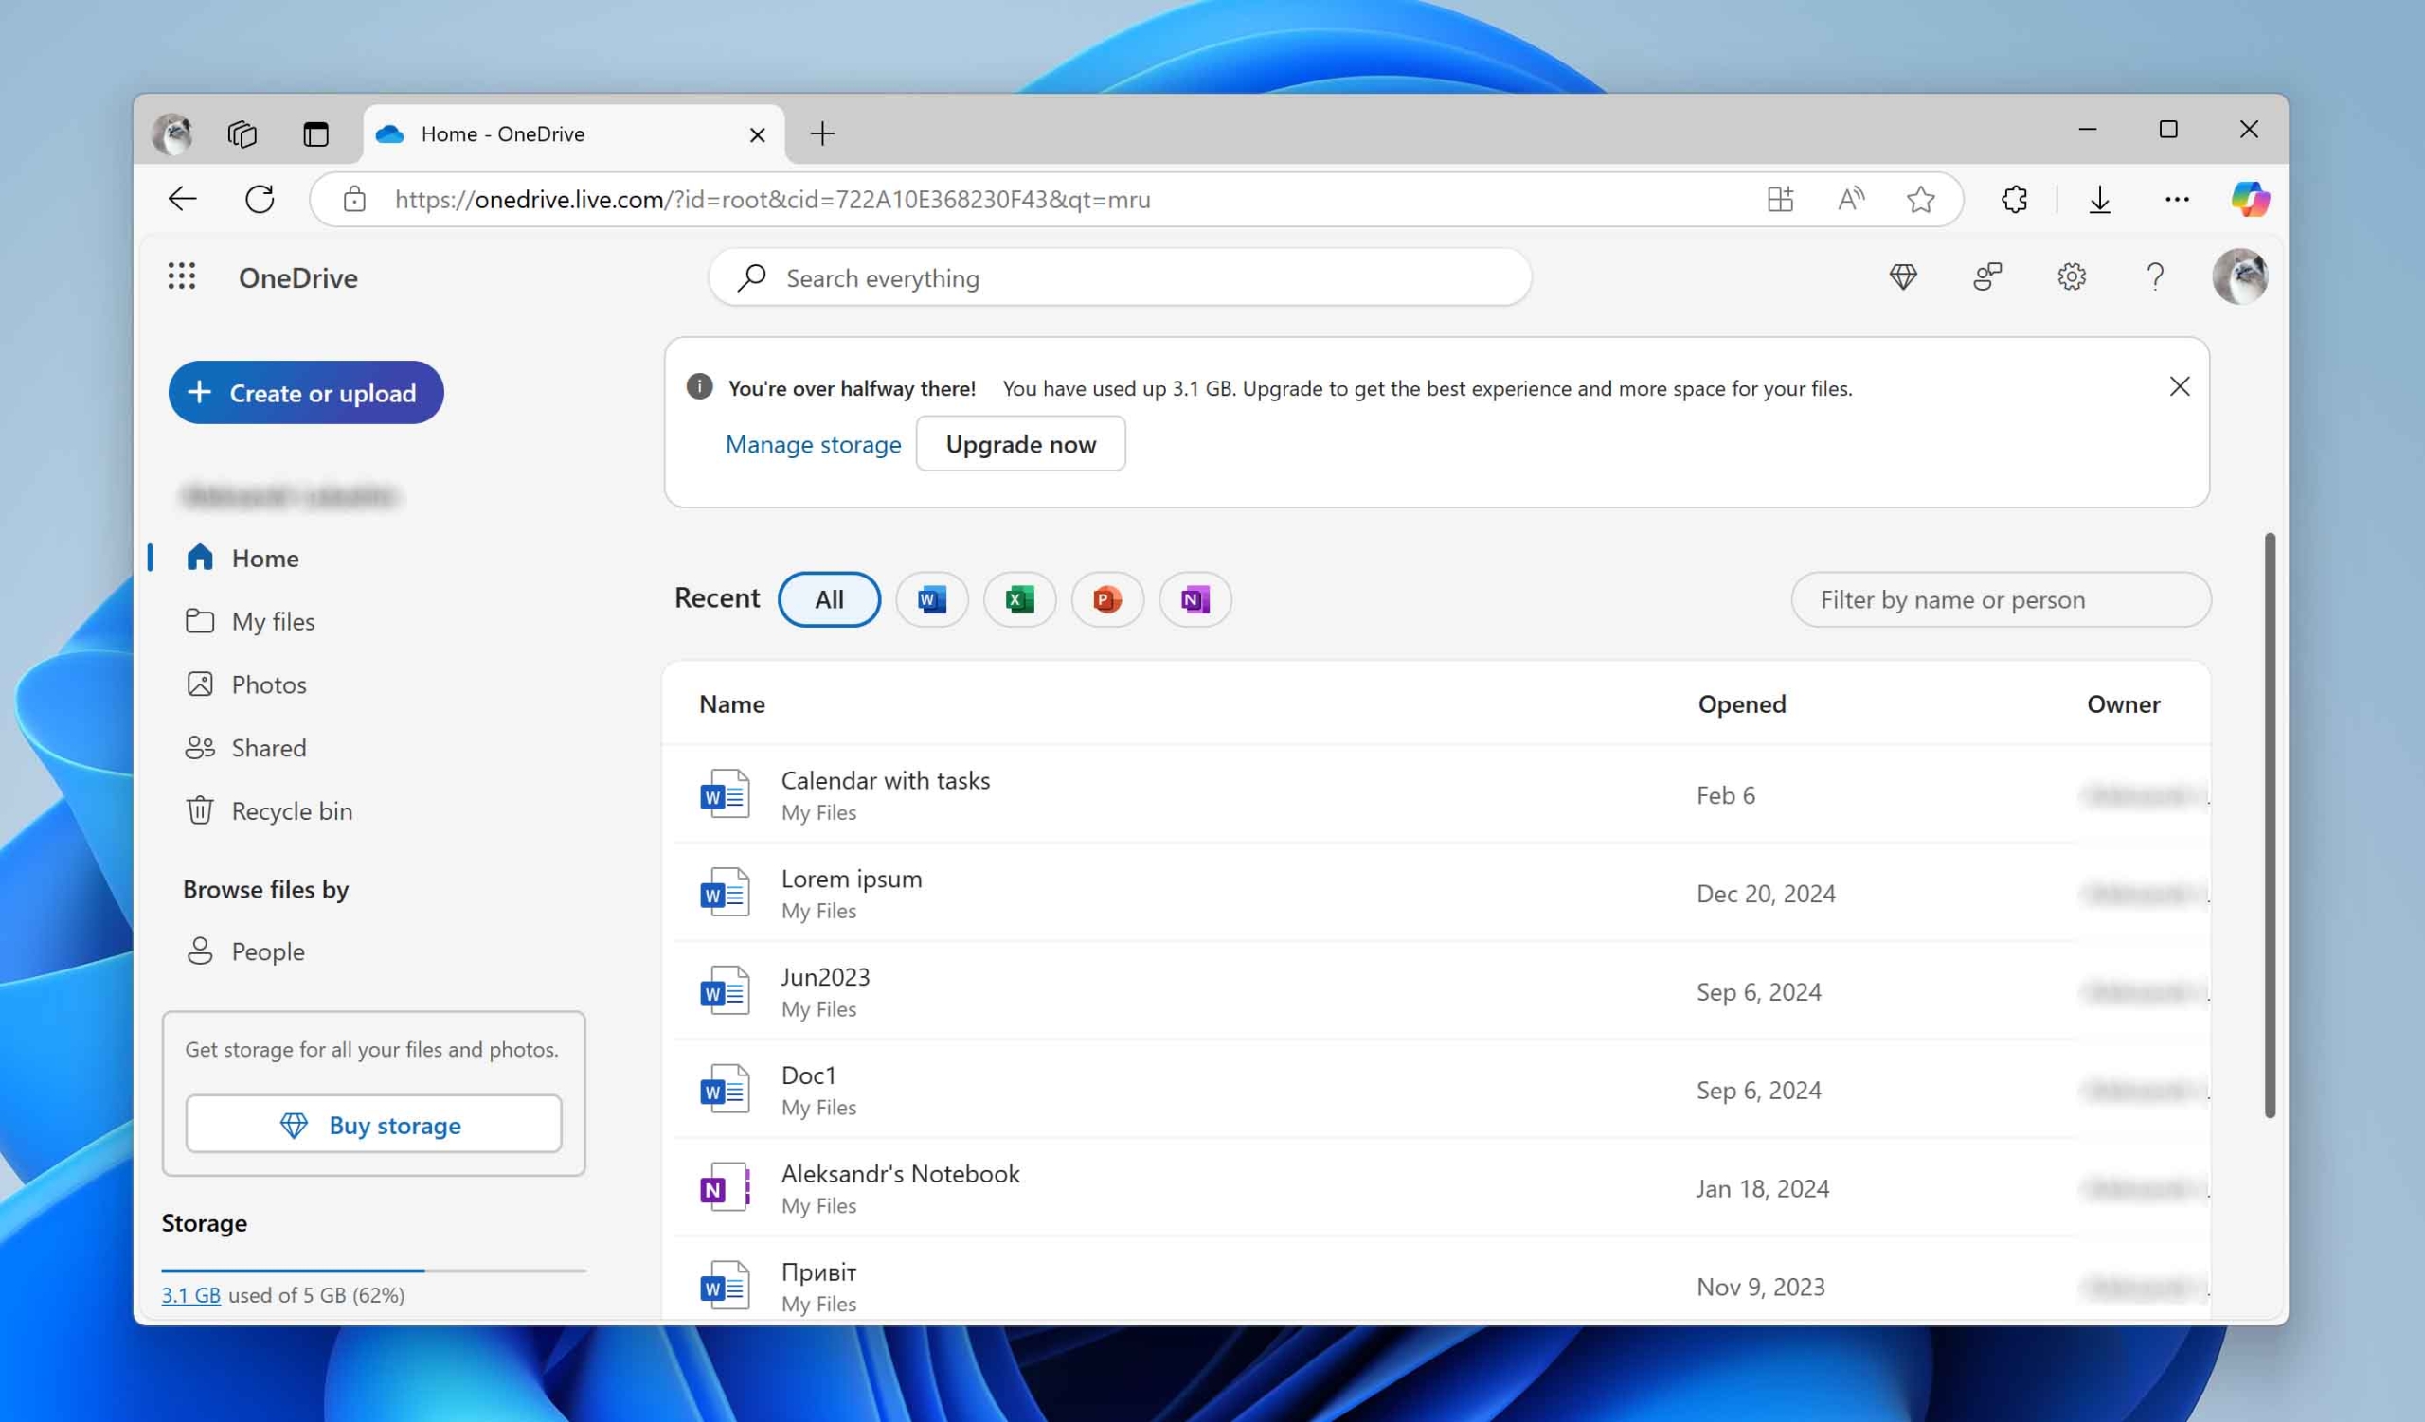Open split screen icon in address bar
This screenshot has width=2425, height=1422.
[1780, 199]
